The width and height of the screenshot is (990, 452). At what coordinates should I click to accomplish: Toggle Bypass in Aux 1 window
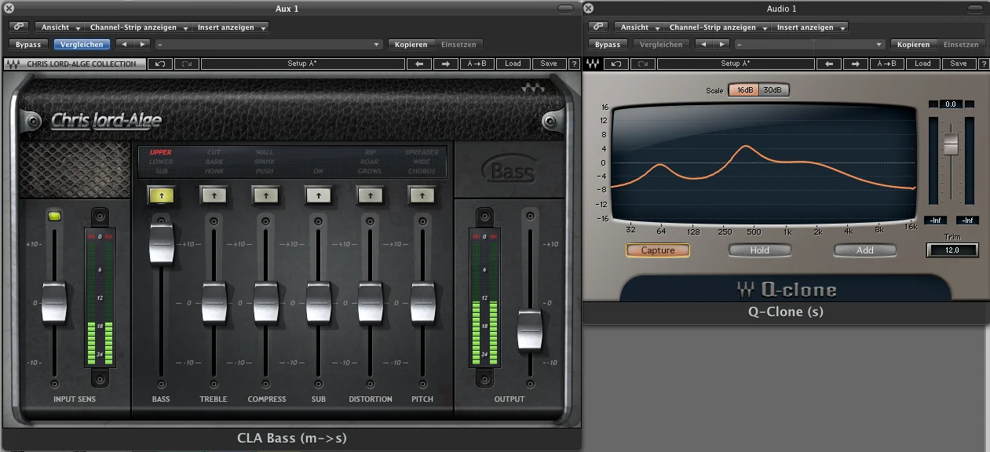tap(28, 45)
